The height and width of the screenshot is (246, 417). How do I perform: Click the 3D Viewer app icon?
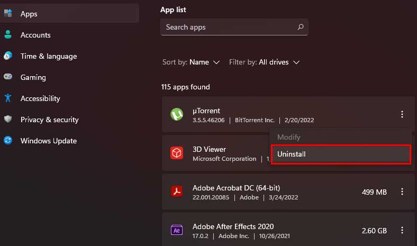point(177,153)
